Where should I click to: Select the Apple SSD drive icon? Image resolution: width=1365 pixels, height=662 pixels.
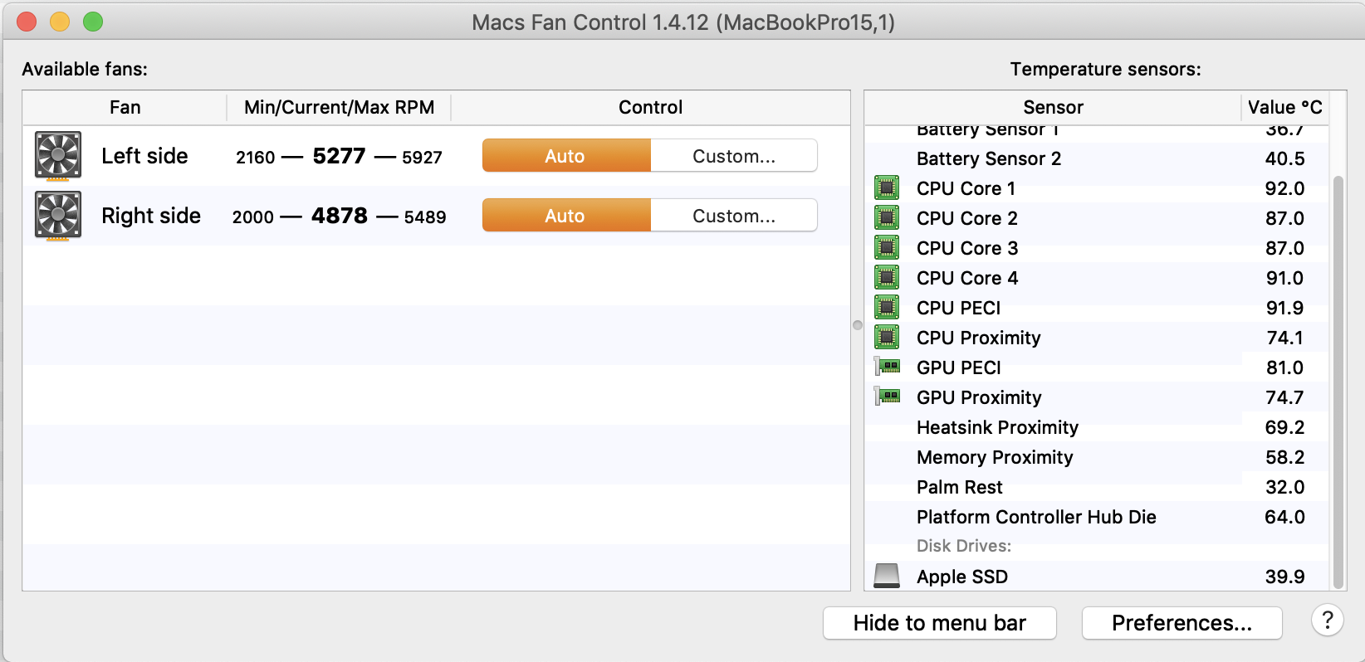[x=887, y=576]
